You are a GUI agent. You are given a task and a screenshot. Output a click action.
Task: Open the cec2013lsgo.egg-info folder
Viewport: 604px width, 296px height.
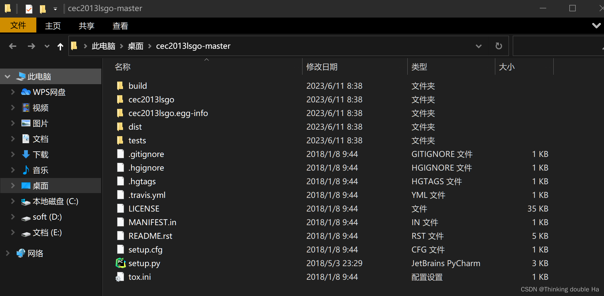pyautogui.click(x=168, y=113)
